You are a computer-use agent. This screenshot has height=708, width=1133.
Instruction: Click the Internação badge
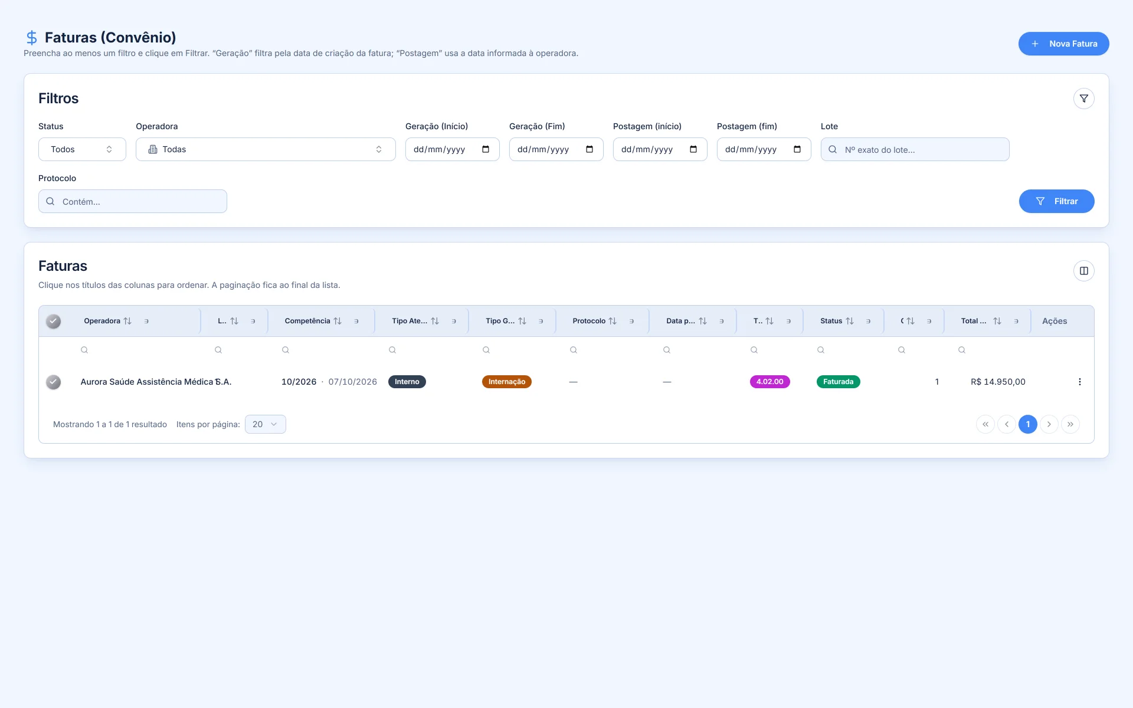coord(507,382)
